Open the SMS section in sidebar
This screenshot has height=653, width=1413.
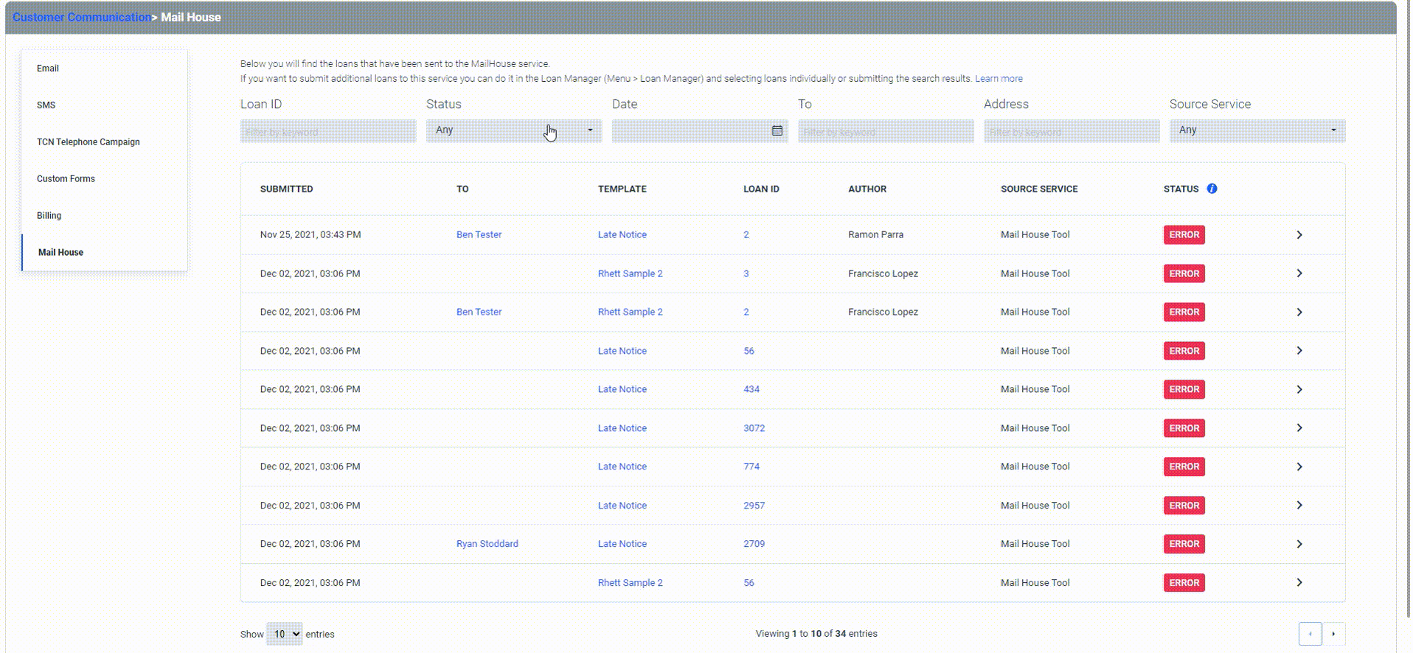[46, 105]
